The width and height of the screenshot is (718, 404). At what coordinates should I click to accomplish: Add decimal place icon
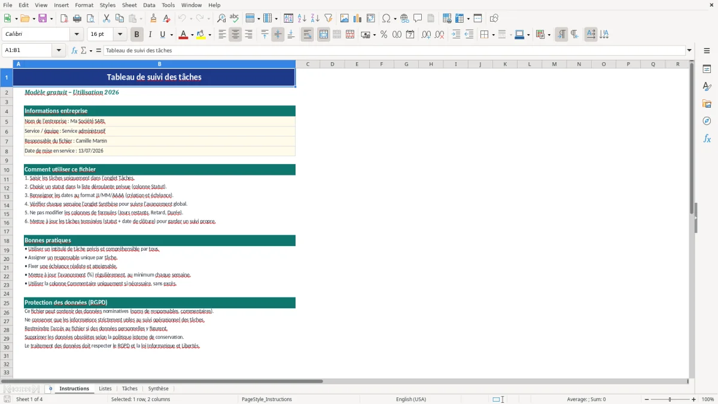tap(427, 35)
